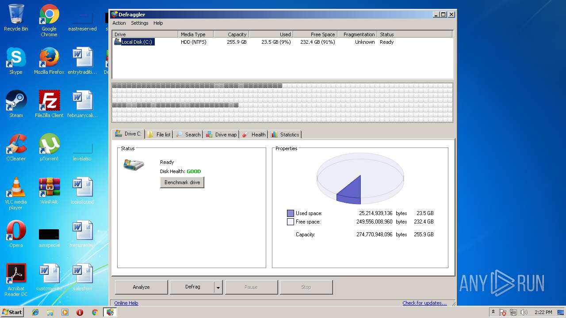Click the drive usage pie chart
This screenshot has width=566, height=318.
pyautogui.click(x=360, y=179)
